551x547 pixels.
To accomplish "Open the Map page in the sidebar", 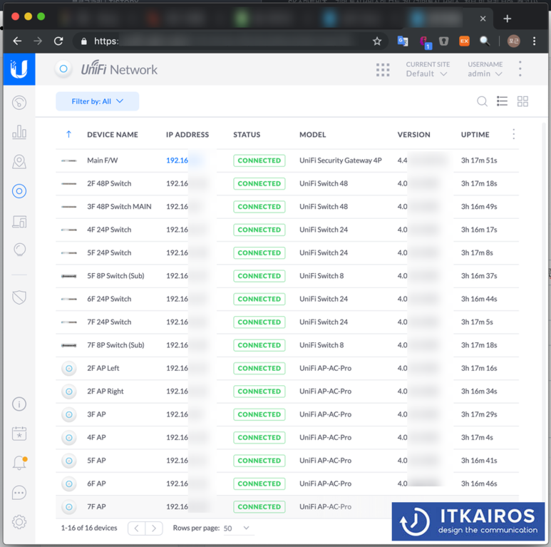I will pyautogui.click(x=19, y=162).
